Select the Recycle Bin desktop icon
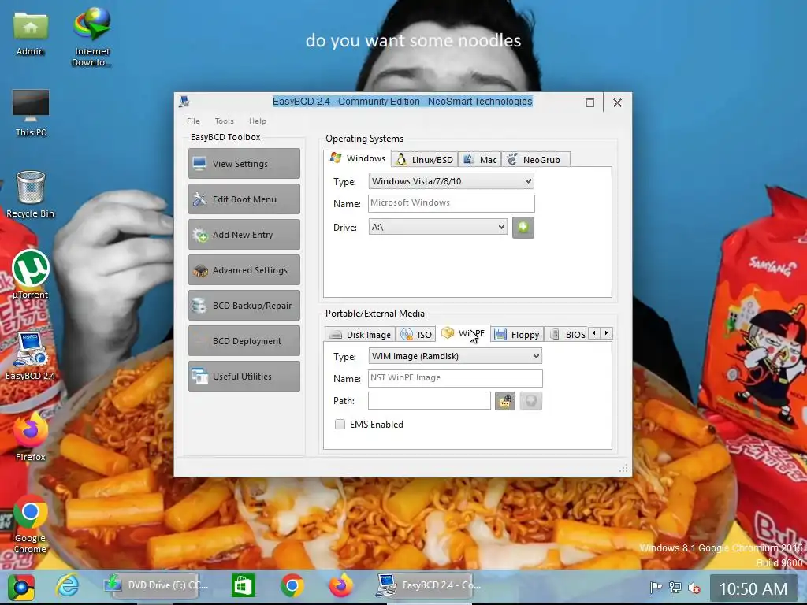The width and height of the screenshot is (807, 605). [31, 195]
